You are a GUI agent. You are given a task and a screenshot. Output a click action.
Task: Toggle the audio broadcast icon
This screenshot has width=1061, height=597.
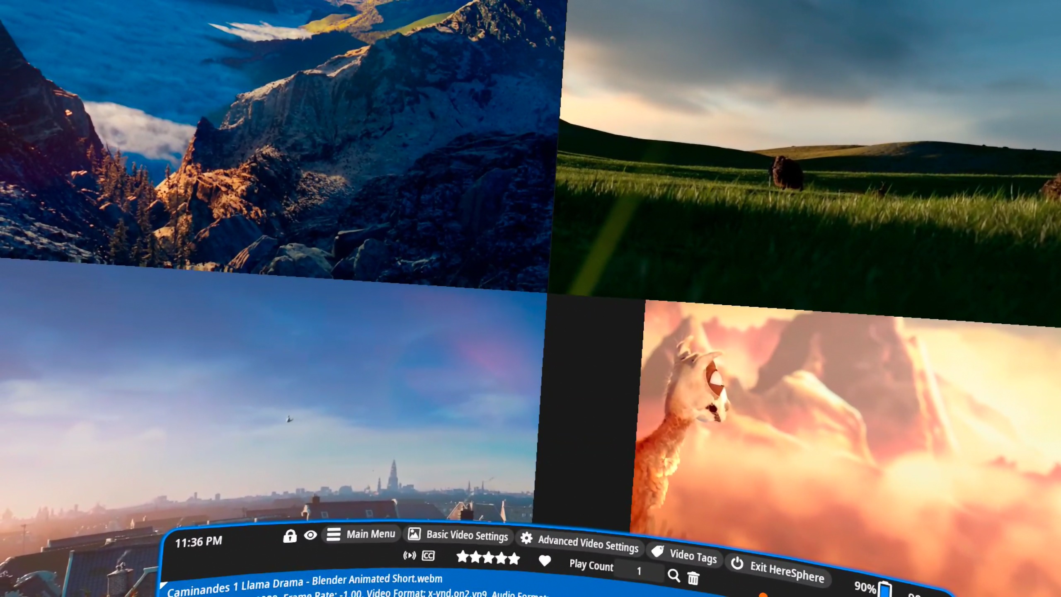coord(409,556)
